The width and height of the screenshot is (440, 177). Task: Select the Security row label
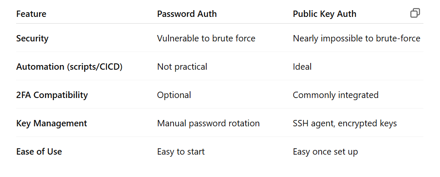32,38
